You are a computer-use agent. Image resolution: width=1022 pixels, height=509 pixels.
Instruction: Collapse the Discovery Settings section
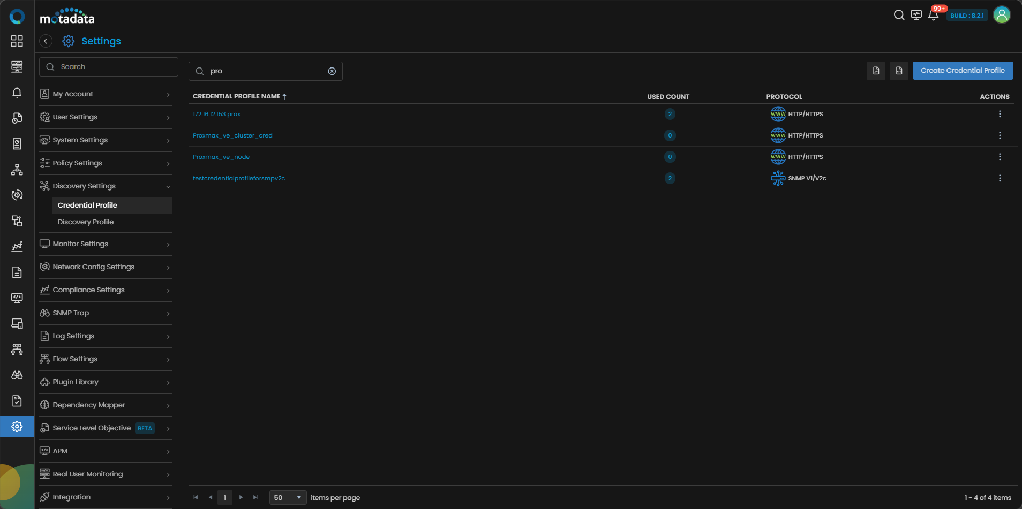[106, 186]
